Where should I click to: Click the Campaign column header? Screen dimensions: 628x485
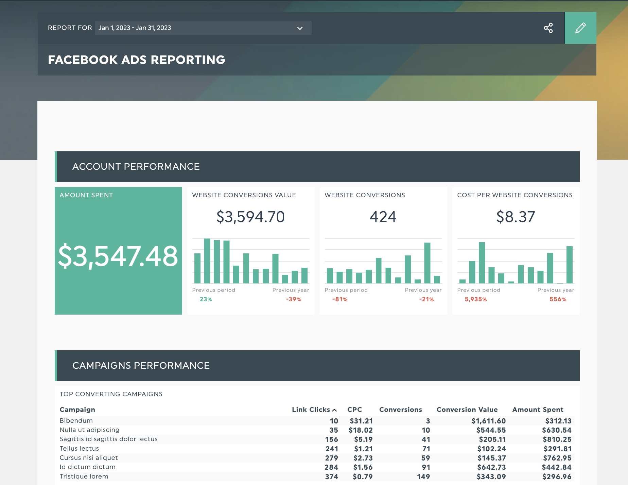[x=77, y=409]
